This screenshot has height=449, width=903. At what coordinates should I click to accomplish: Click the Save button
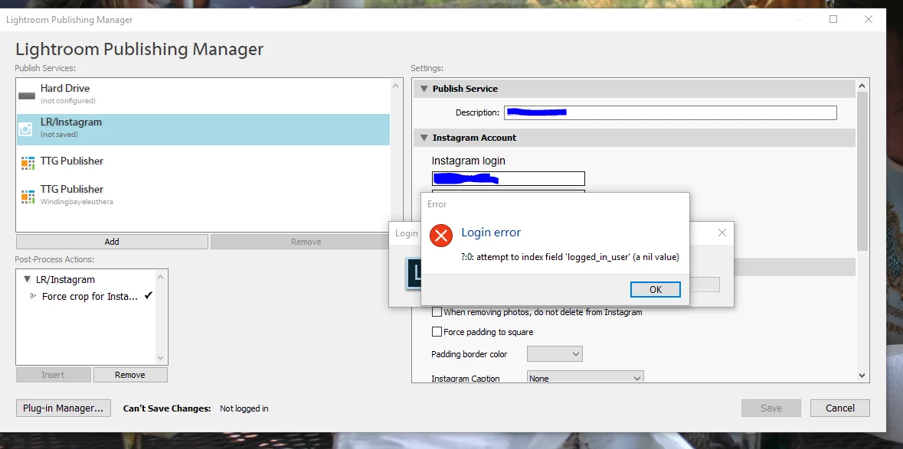click(771, 408)
